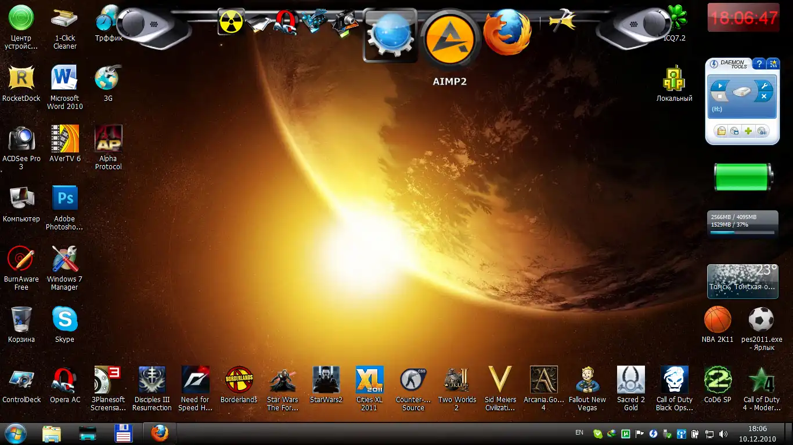The width and height of the screenshot is (793, 445).
Task: Open the Корзина recycle bin
Action: [x=21, y=320]
